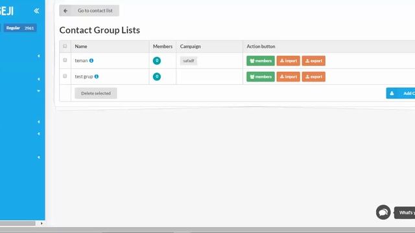
Task: Collapse the open sidebar menu with the down arrow
Action: click(x=39, y=91)
